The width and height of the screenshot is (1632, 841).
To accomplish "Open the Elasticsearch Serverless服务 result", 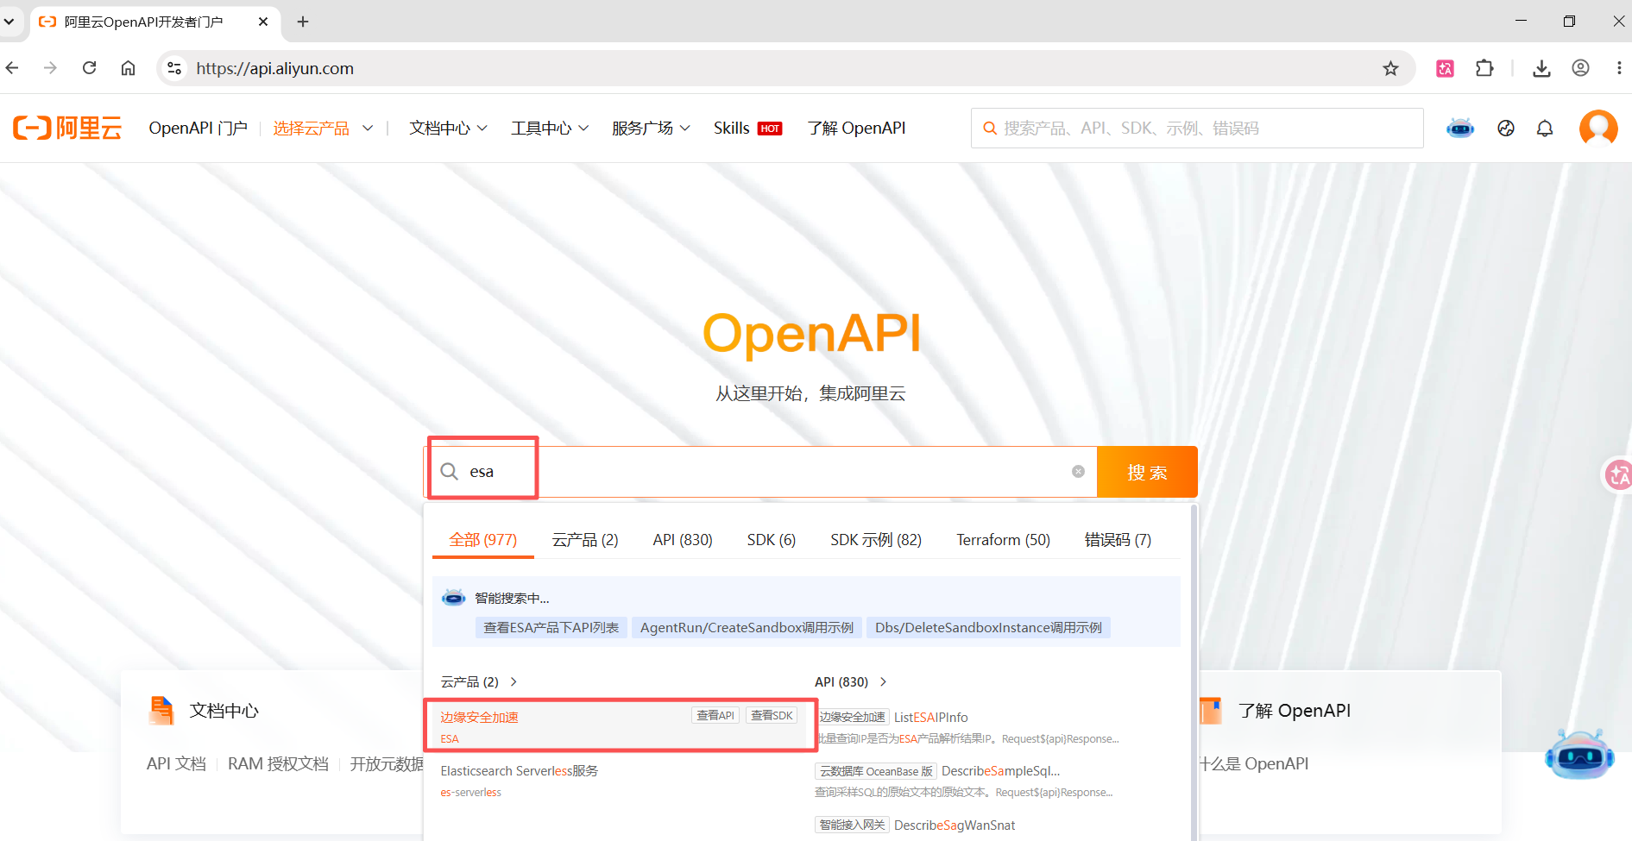I will point(519,770).
